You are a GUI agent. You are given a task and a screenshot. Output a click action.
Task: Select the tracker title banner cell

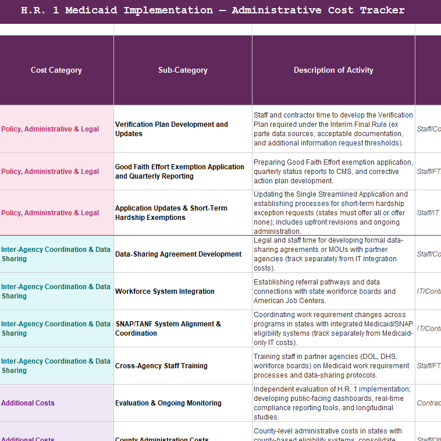[x=221, y=11]
